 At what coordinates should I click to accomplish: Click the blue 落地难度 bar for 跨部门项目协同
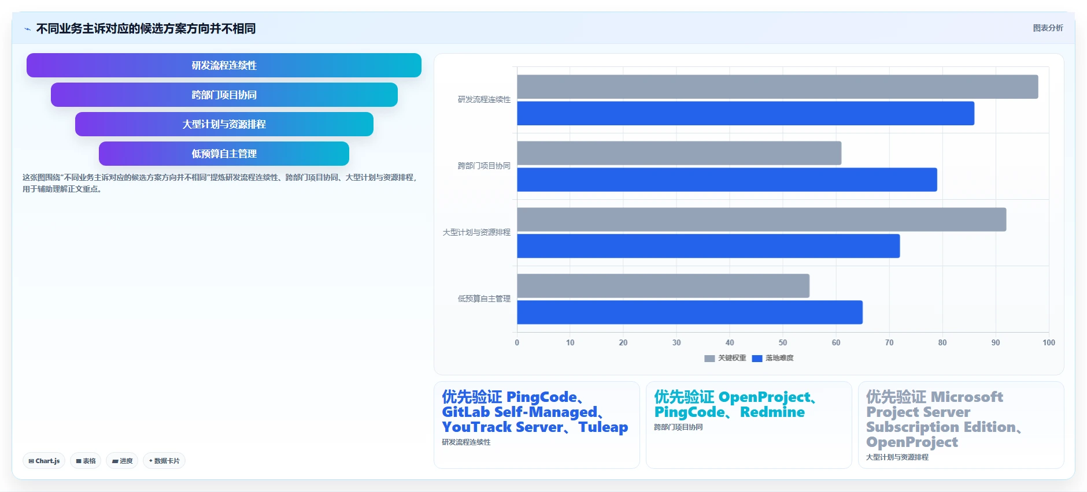[x=727, y=180]
